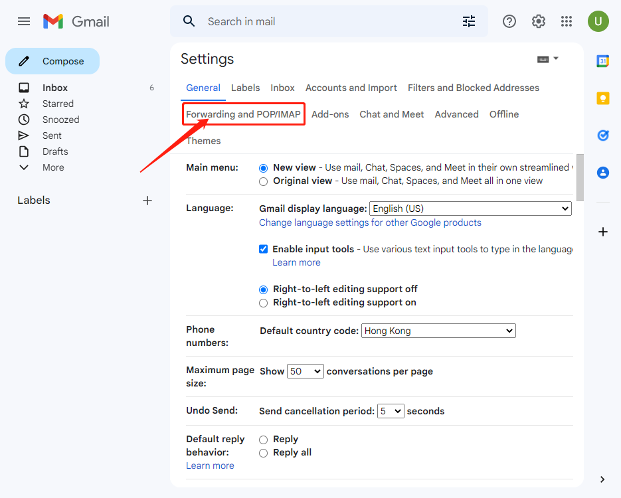Open Filters and Blocked Addresses tab
The image size is (621, 498).
473,88
